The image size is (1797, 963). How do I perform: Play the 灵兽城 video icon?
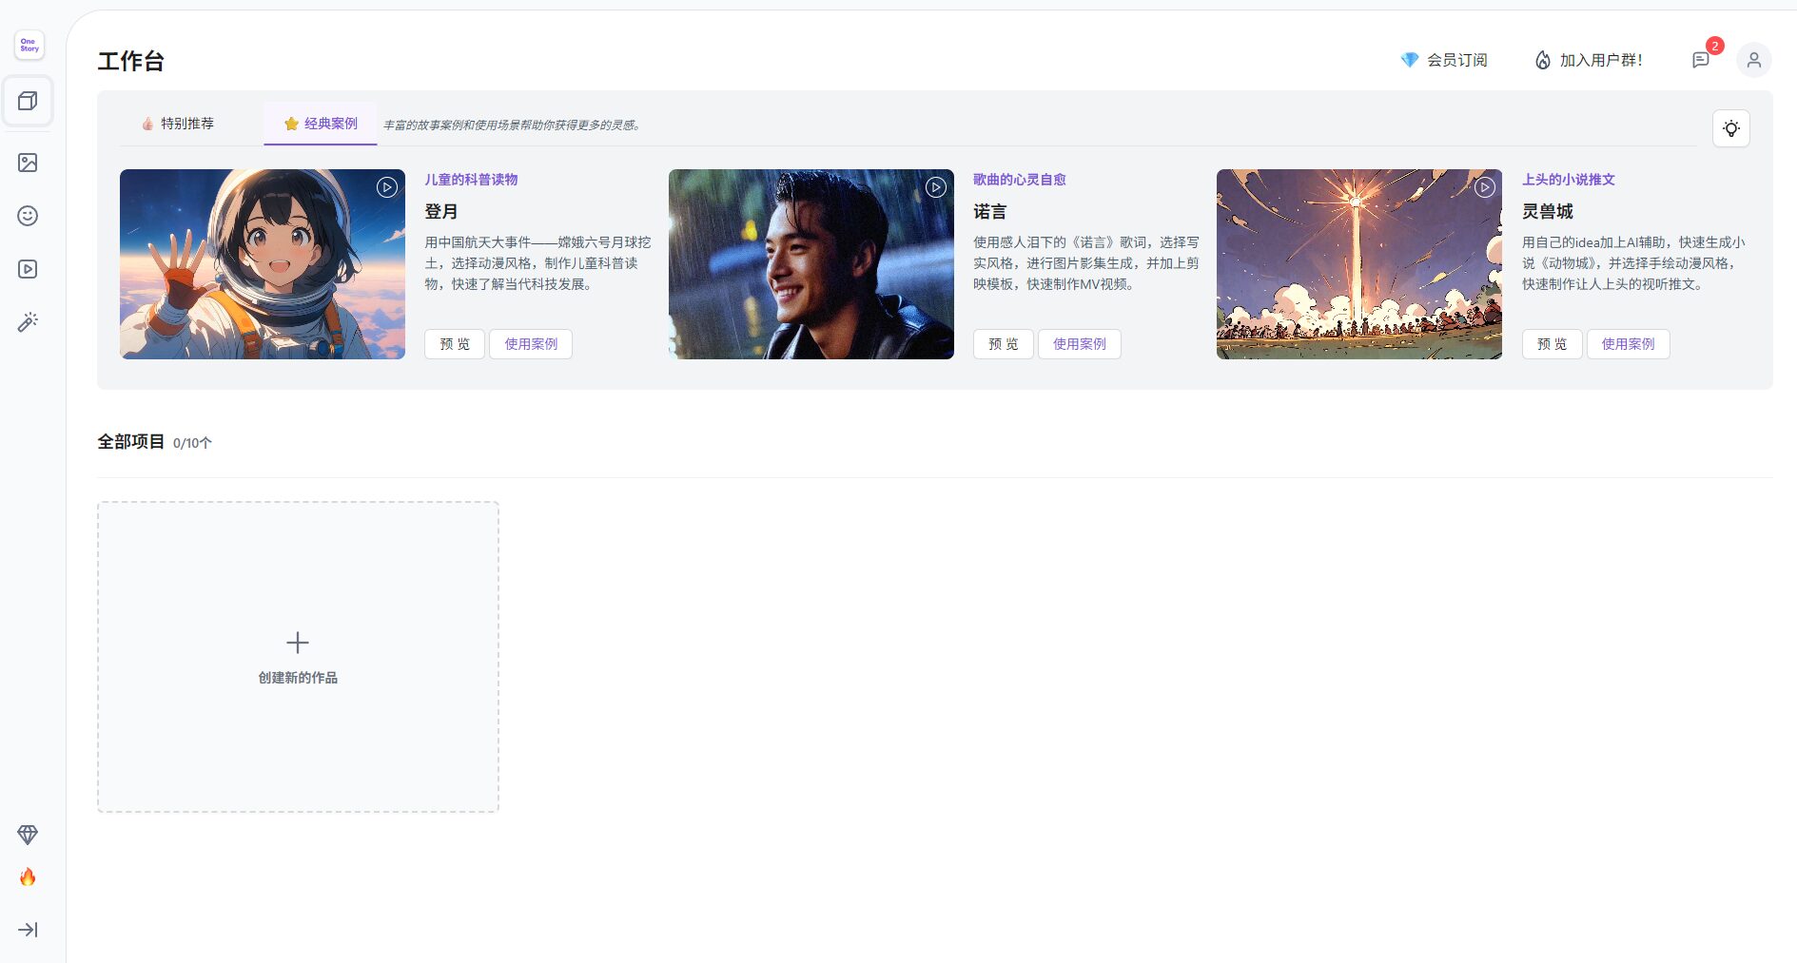1485,187
